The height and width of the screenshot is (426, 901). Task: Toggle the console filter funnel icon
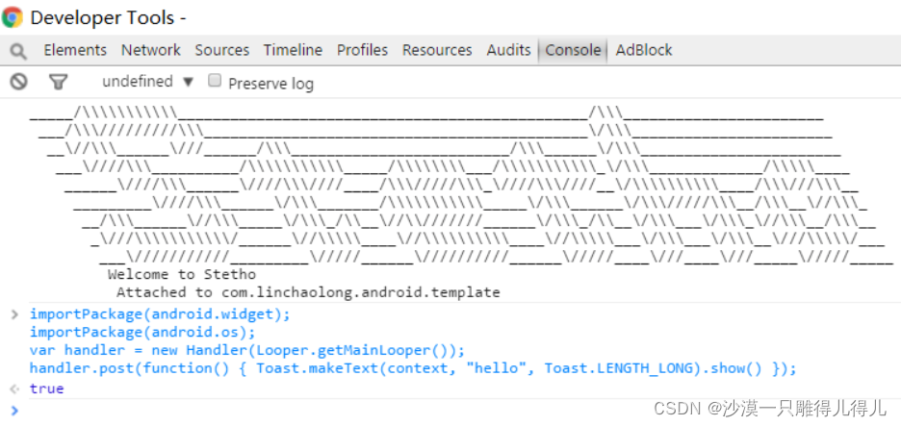pyautogui.click(x=58, y=82)
